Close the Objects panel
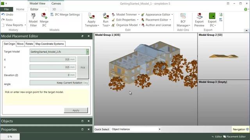The width and height of the screenshot is (250, 140). coord(89,121)
